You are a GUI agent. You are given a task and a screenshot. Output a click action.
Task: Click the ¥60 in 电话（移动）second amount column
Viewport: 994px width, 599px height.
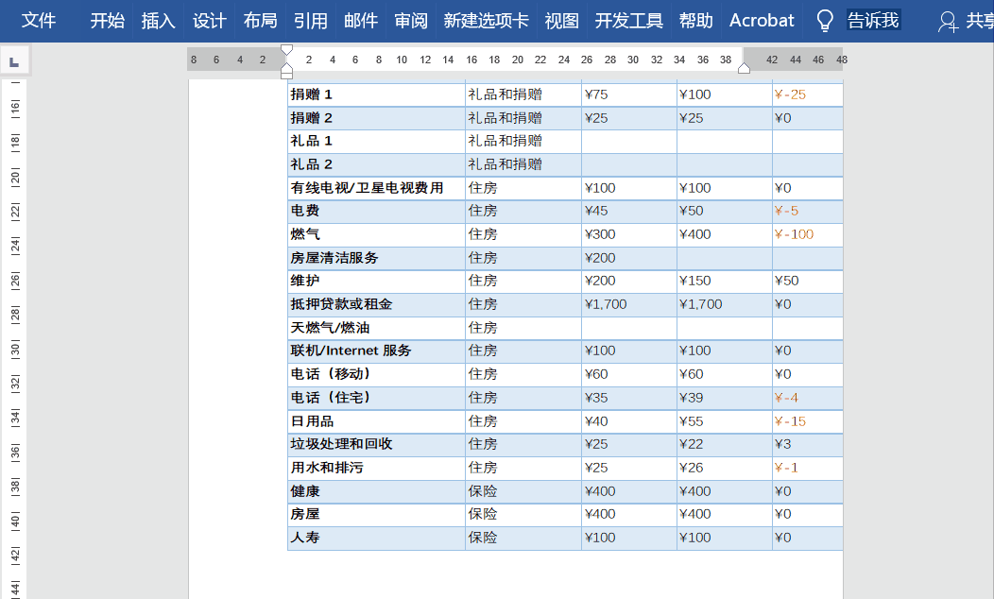point(691,375)
